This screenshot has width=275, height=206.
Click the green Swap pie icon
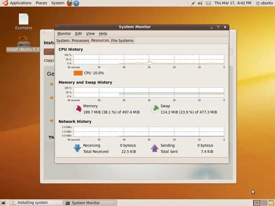point(155,109)
